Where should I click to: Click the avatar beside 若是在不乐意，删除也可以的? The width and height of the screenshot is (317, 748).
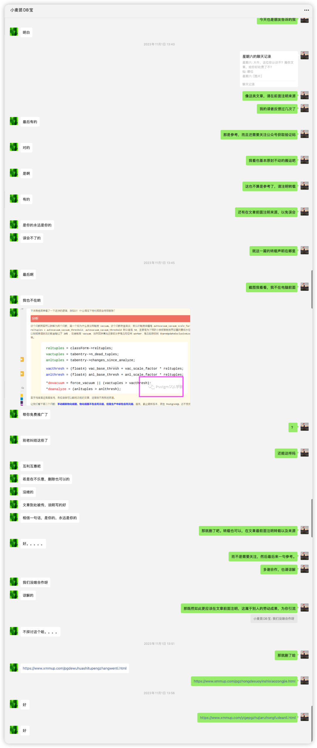coord(14,479)
